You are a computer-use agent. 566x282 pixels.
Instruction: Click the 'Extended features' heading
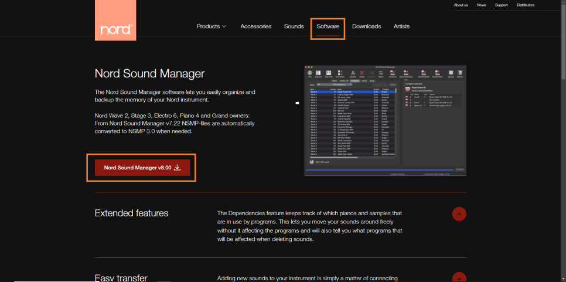pyautogui.click(x=131, y=213)
